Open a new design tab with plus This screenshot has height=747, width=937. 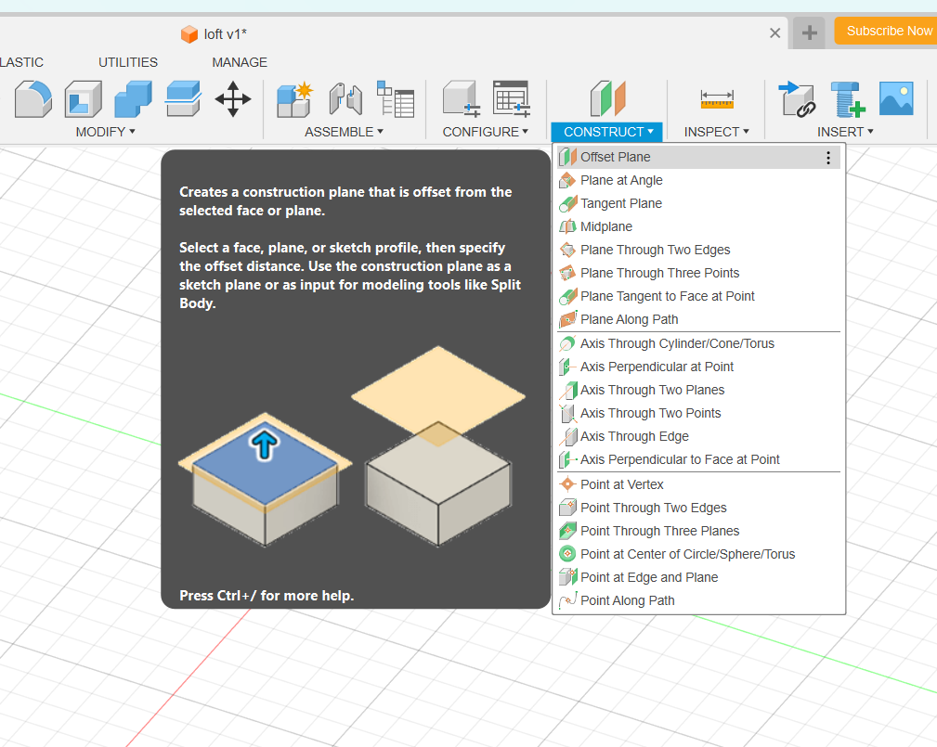(809, 32)
